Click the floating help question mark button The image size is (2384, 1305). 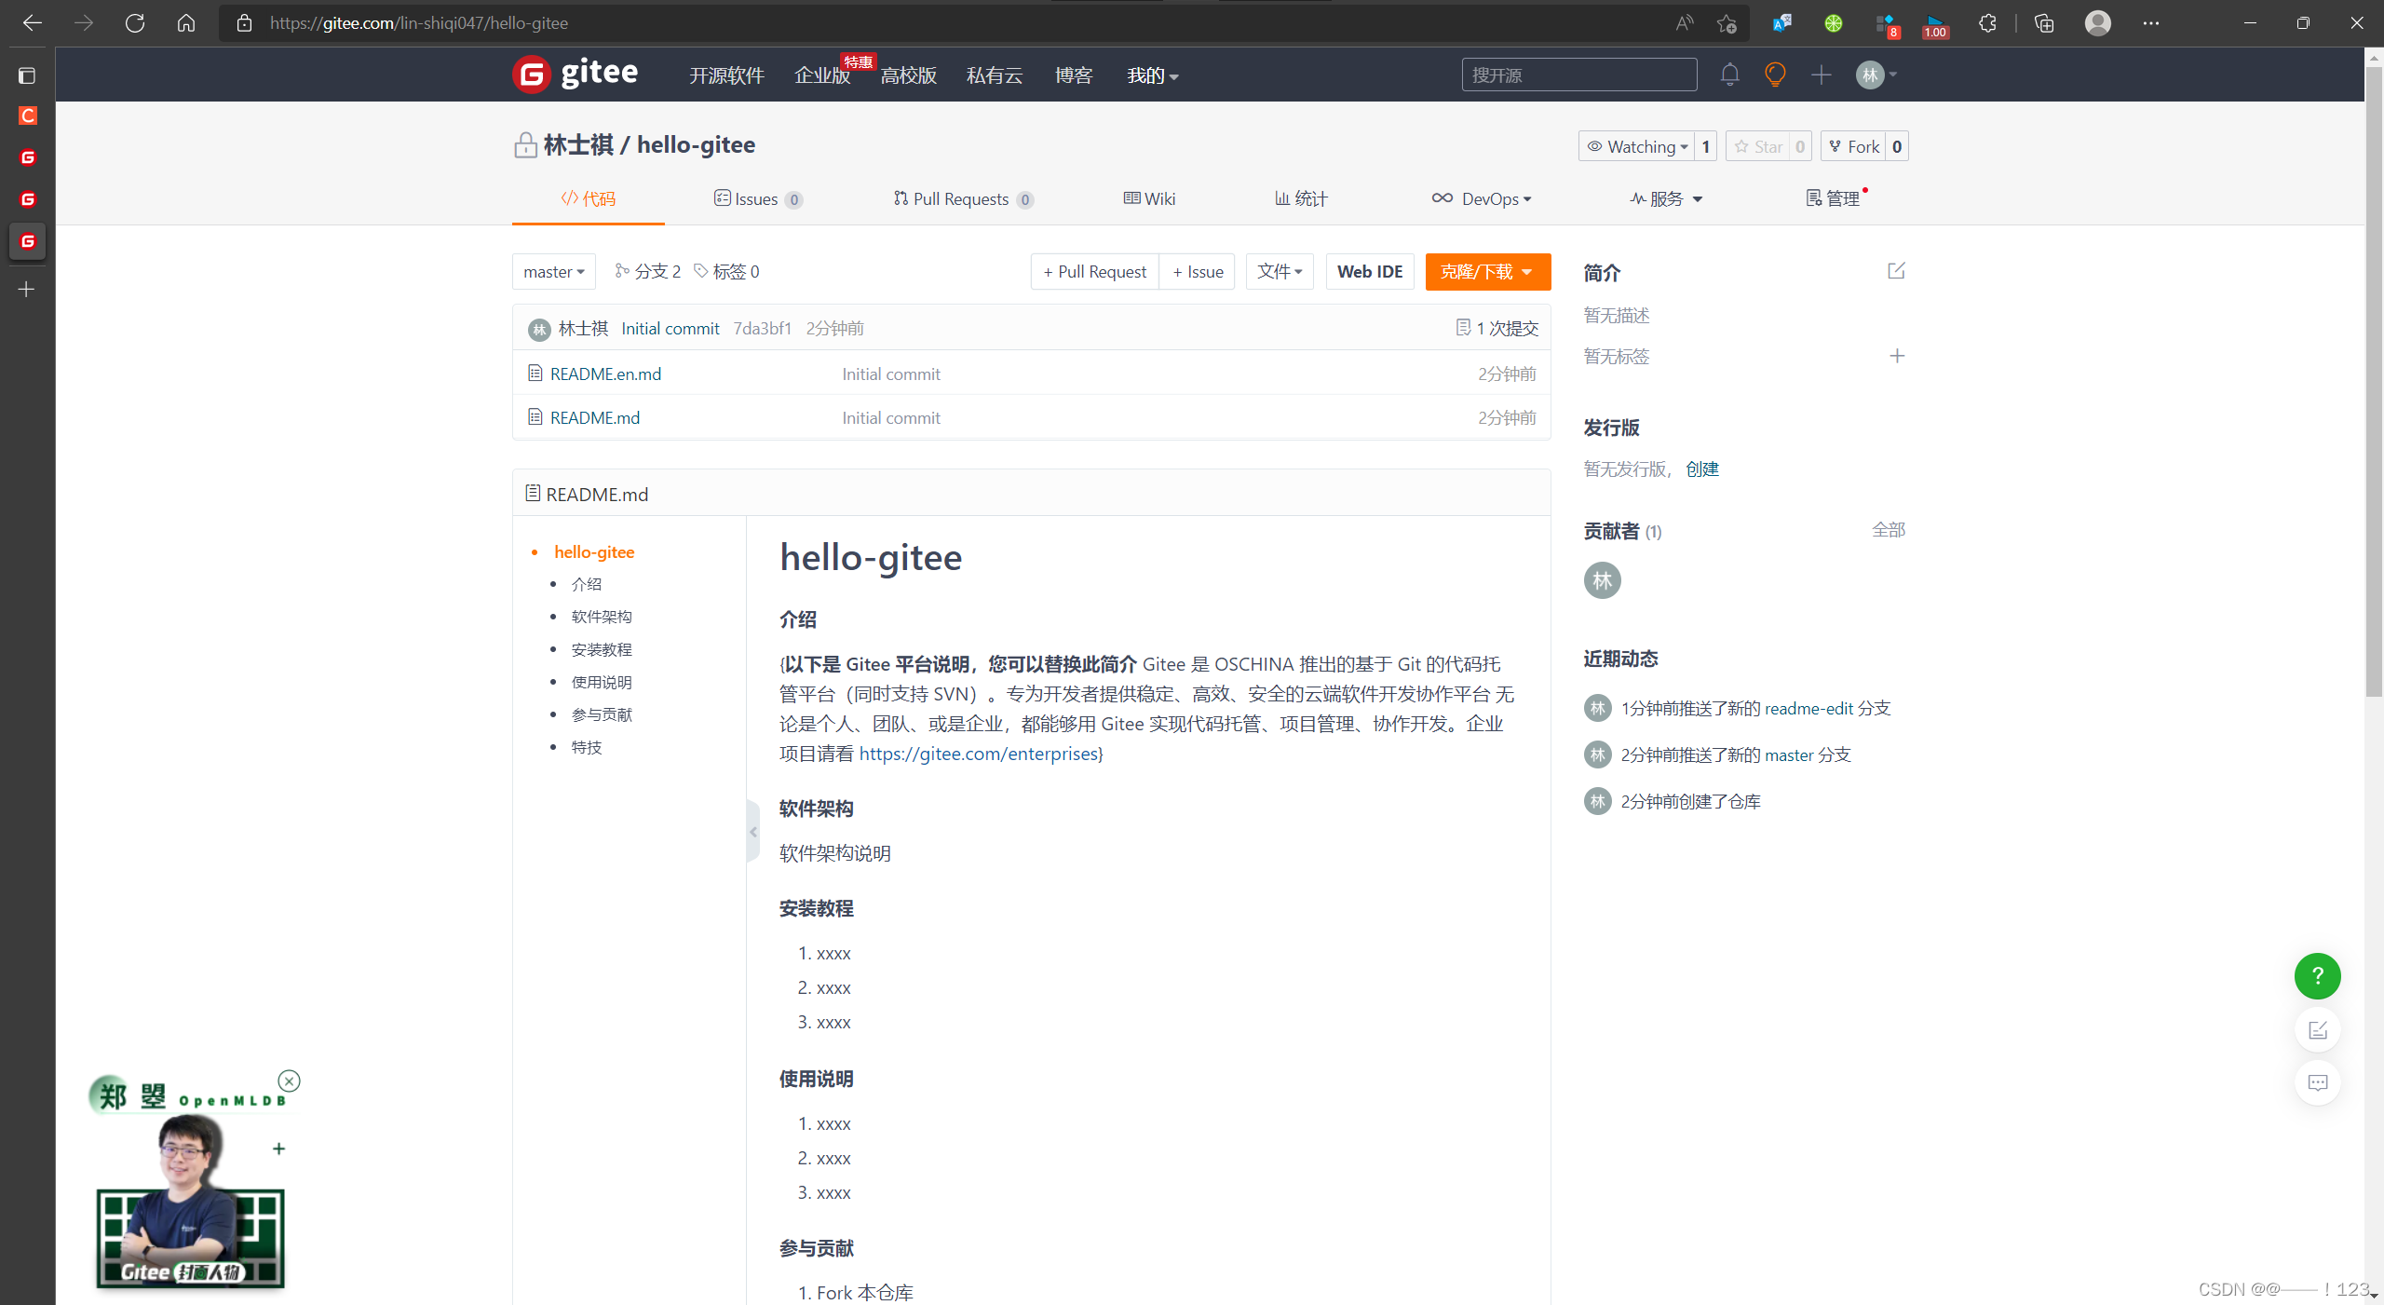[2317, 976]
